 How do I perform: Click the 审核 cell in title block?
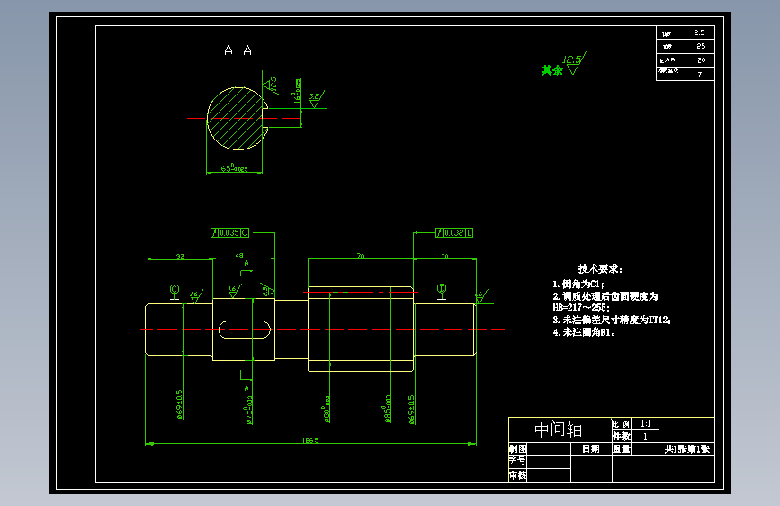pyautogui.click(x=518, y=475)
